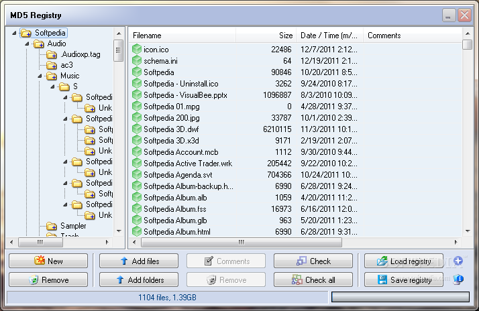Click the file list scroll-down arrow
Image resolution: width=479 pixels, height=311 pixels.
pyautogui.click(x=468, y=231)
